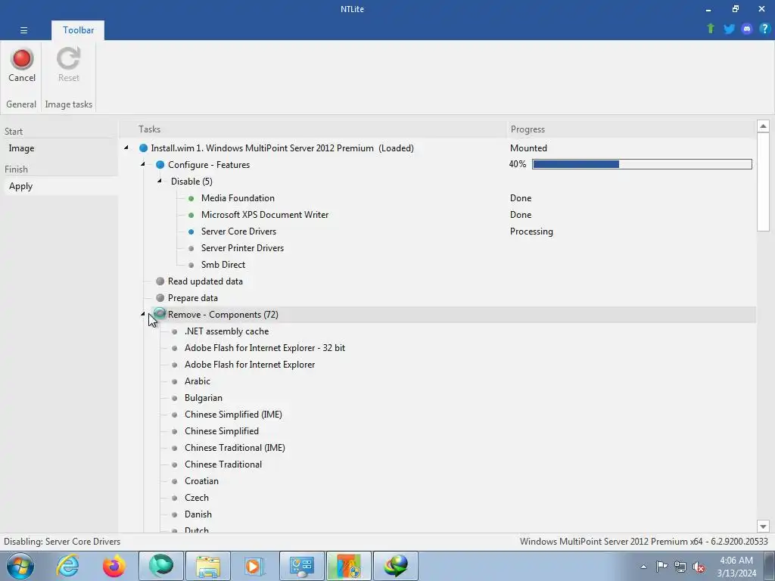Click the Mounted status text
The image size is (775, 581).
[x=528, y=148]
